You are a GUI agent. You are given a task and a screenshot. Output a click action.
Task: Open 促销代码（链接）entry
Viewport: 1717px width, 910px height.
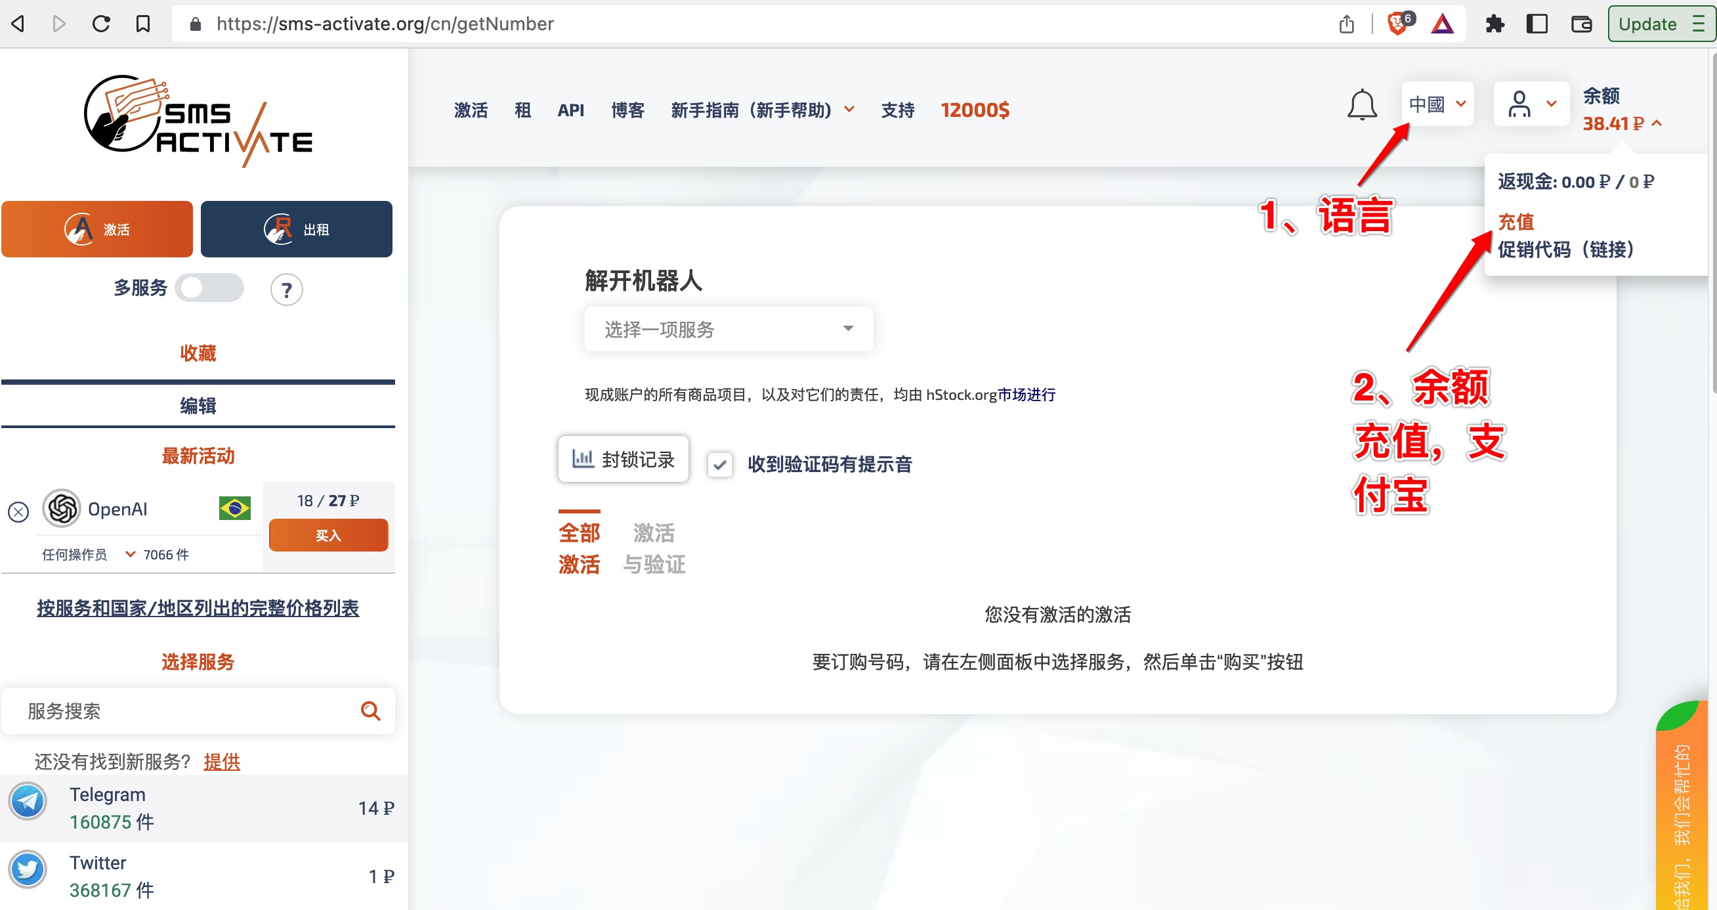click(x=1565, y=250)
